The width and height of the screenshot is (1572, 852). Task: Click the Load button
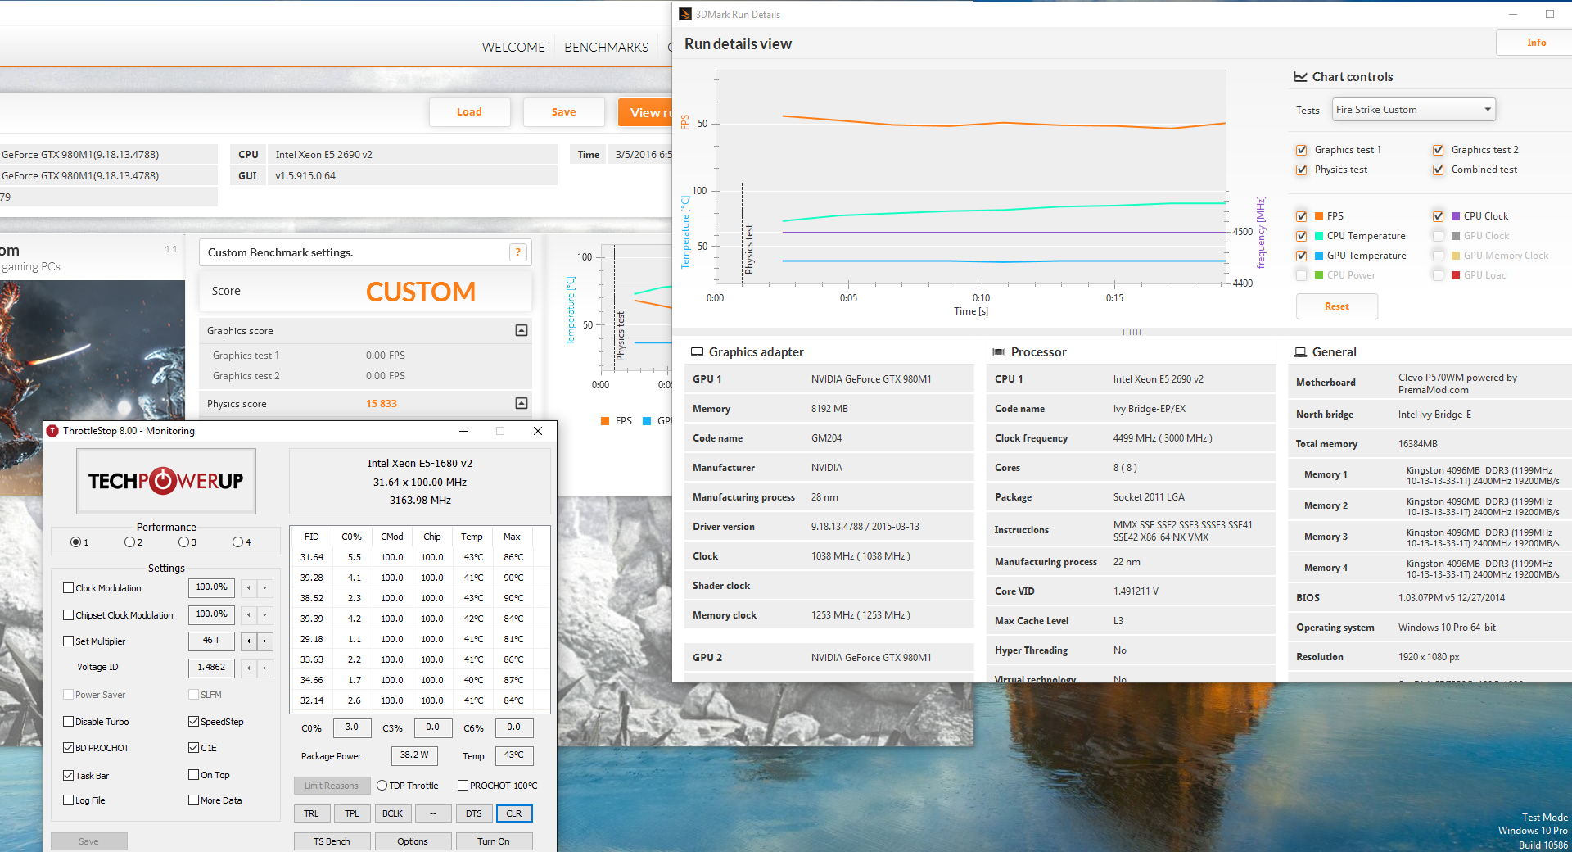click(469, 112)
